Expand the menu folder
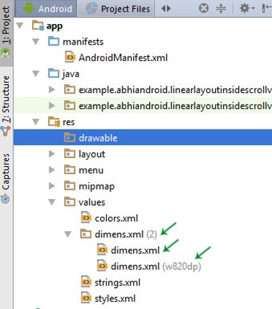 [x=52, y=170]
